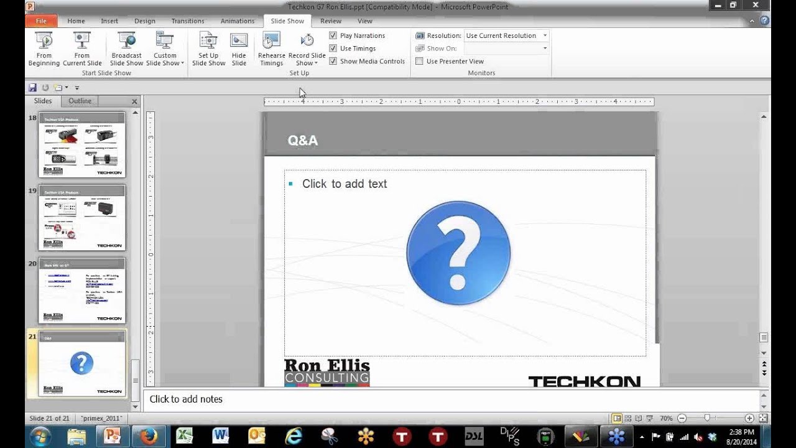
Task: Select slide 18 thumbnail
Action: 82,144
